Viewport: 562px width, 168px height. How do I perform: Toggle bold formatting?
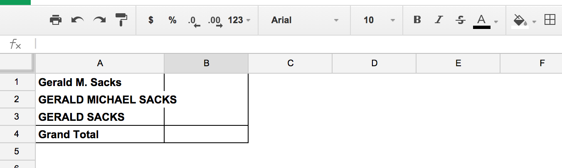coord(418,20)
